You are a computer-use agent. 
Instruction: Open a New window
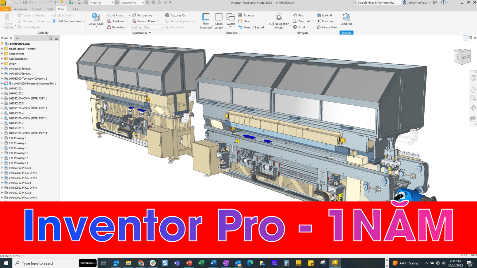pos(244,21)
